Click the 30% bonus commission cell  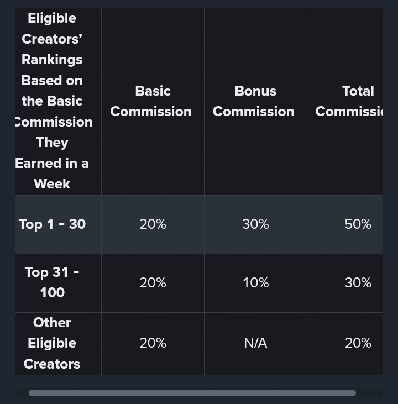[x=255, y=224]
